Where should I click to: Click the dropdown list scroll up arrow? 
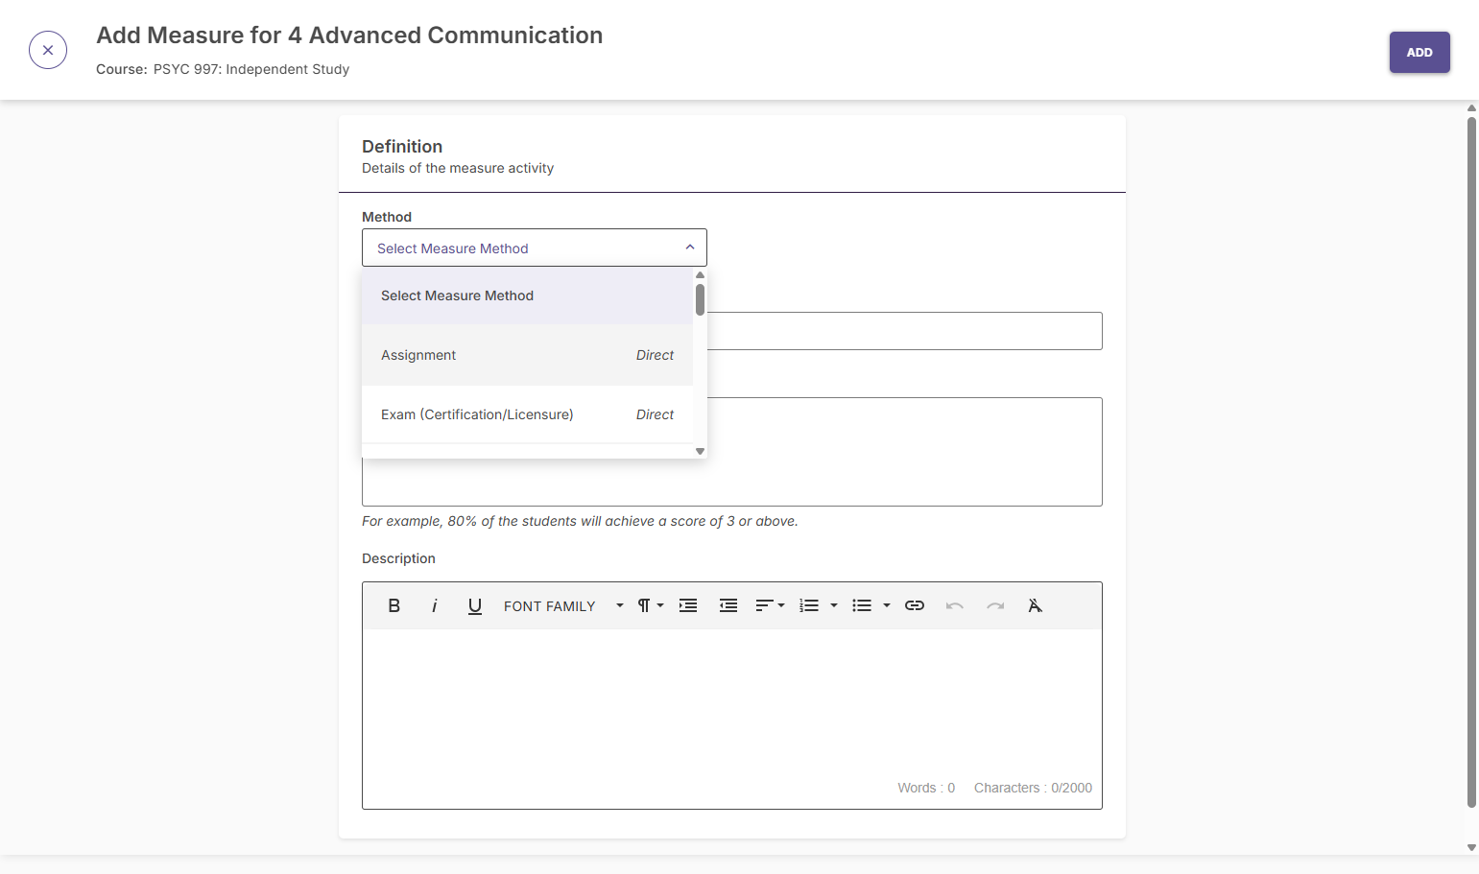700,275
